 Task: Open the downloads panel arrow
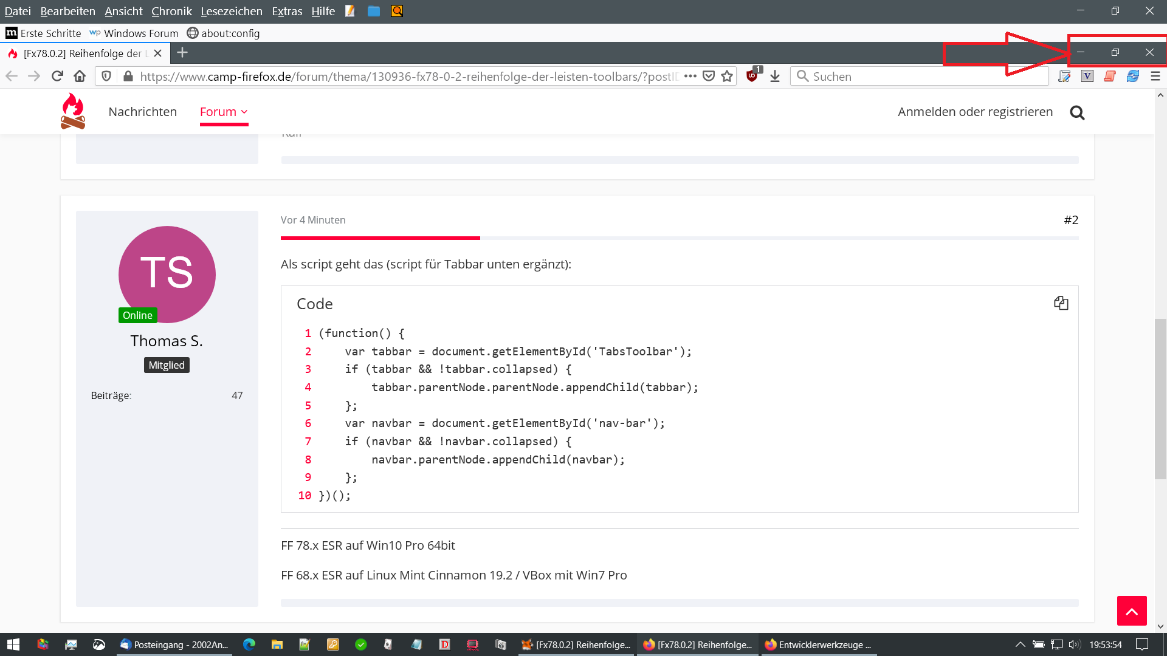point(775,76)
